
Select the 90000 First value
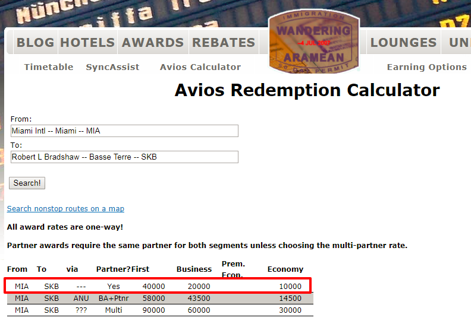tap(153, 310)
